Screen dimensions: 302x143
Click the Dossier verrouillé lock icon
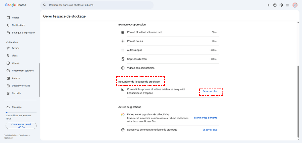coord(8,86)
